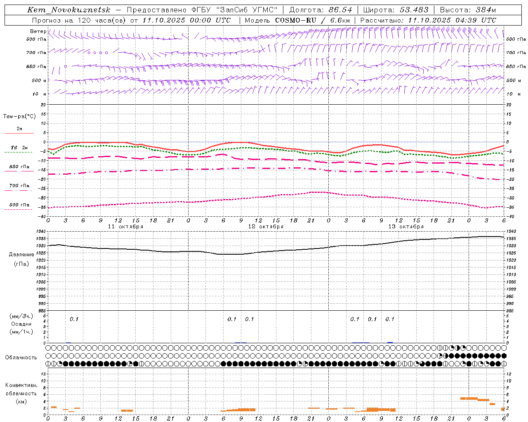
Task: Click the 500 гПа temperature legend entry
Action: click(x=19, y=205)
